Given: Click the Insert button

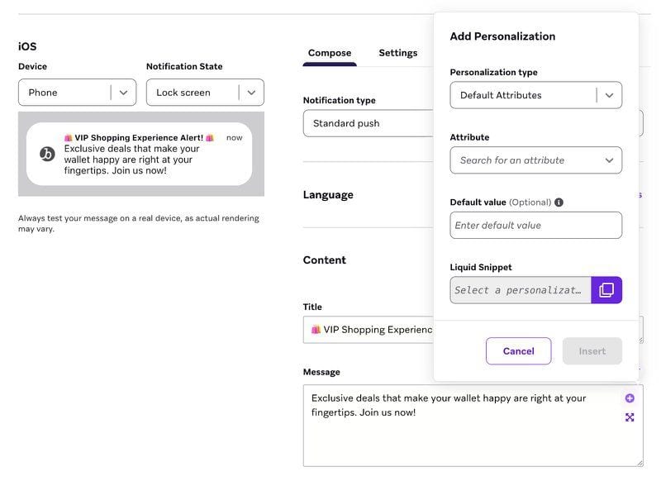Looking at the screenshot, I should 592,351.
